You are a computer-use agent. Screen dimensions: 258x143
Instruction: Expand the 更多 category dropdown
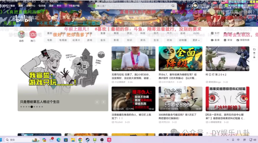pos(196,40)
